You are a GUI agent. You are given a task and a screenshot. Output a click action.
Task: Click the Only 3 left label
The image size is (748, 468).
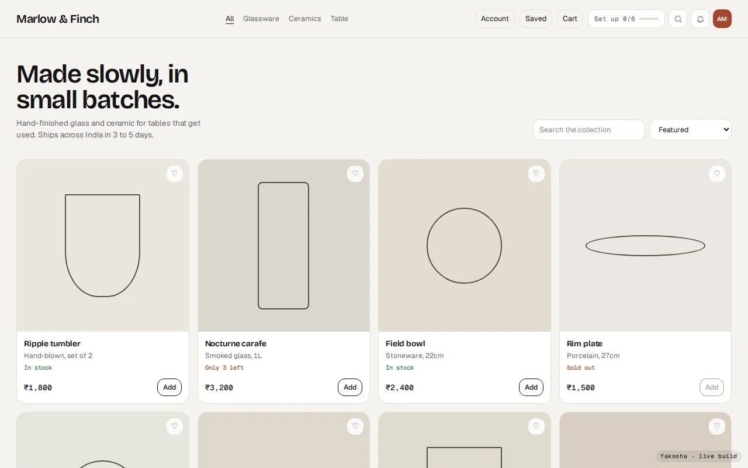224,368
